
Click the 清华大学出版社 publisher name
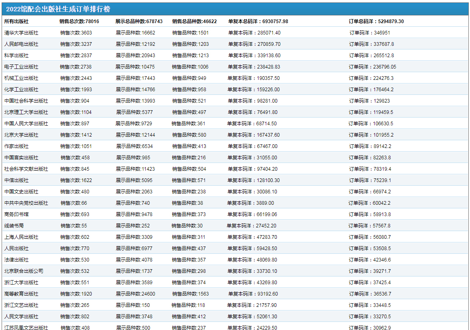tap(21, 33)
